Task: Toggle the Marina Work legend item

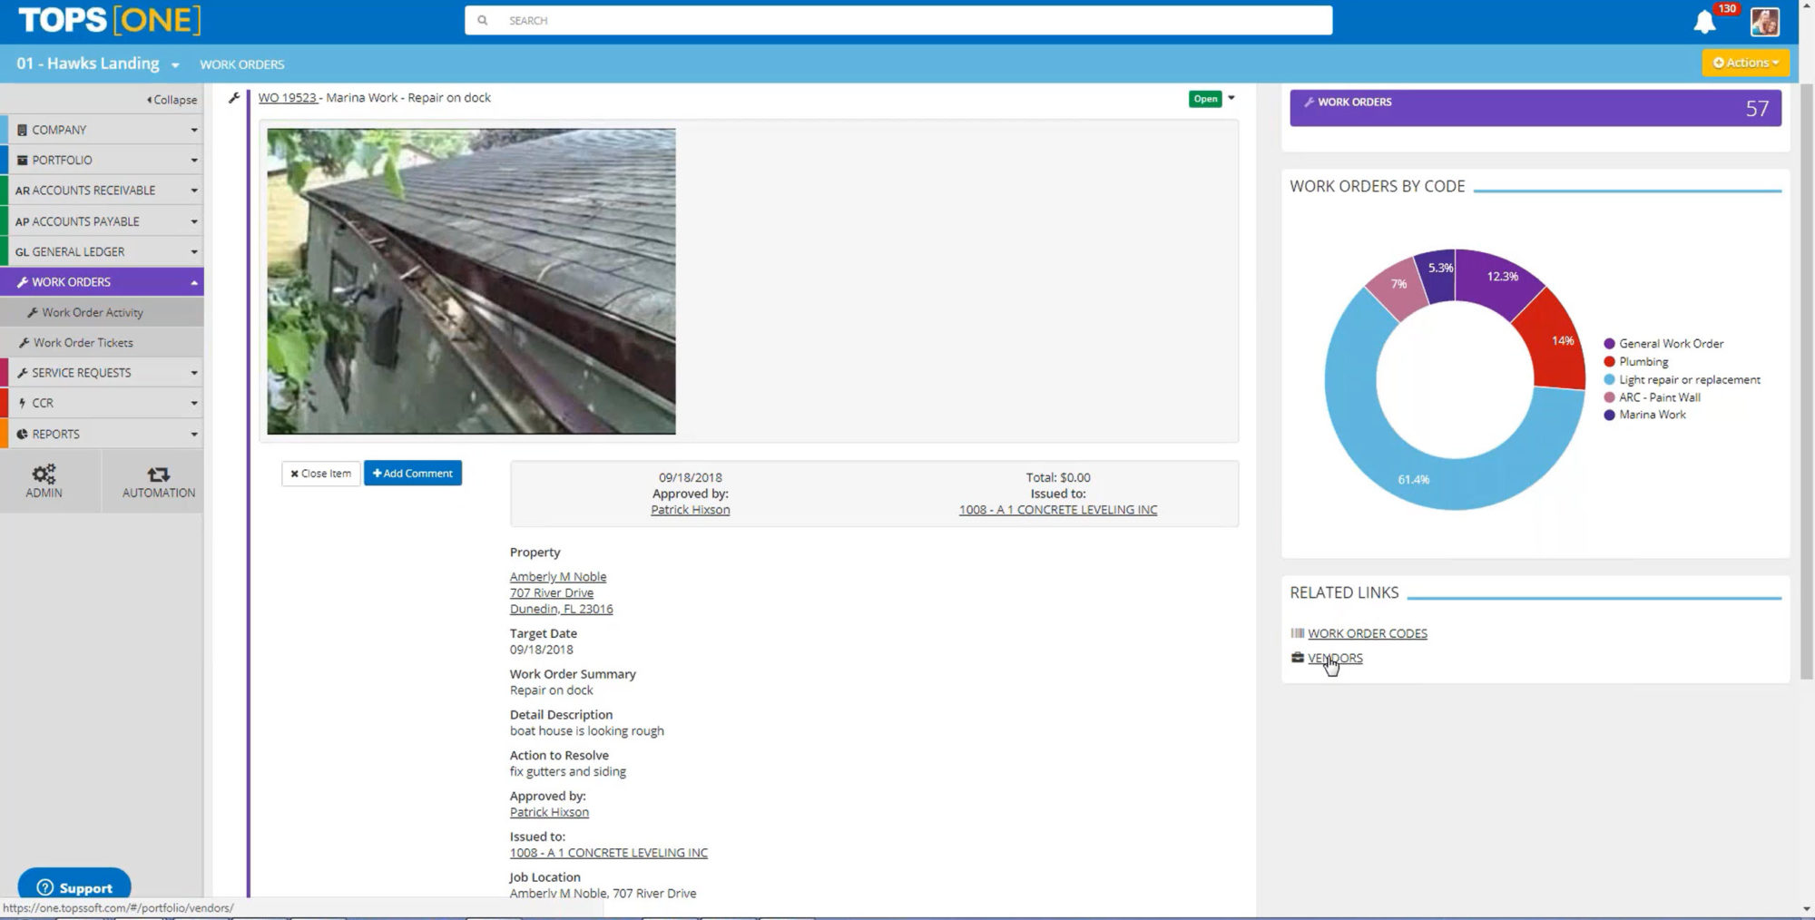Action: click(x=1652, y=415)
